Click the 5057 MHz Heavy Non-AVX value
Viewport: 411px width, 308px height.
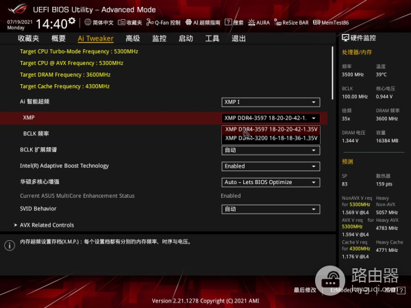[386, 212]
